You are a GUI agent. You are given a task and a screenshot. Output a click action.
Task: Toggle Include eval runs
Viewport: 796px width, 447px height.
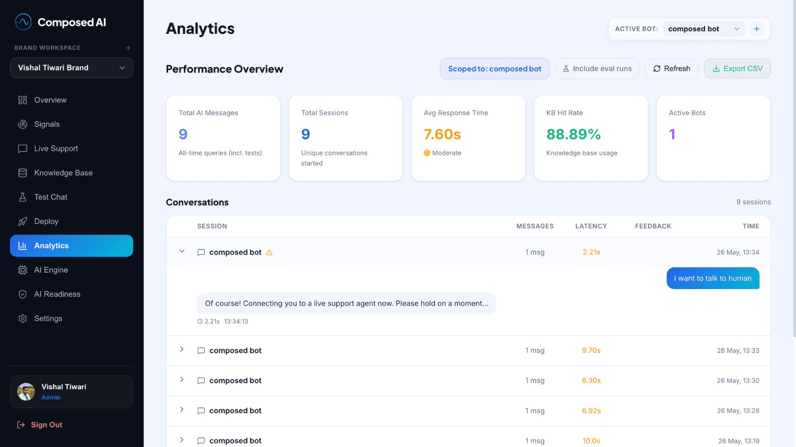[x=597, y=69]
